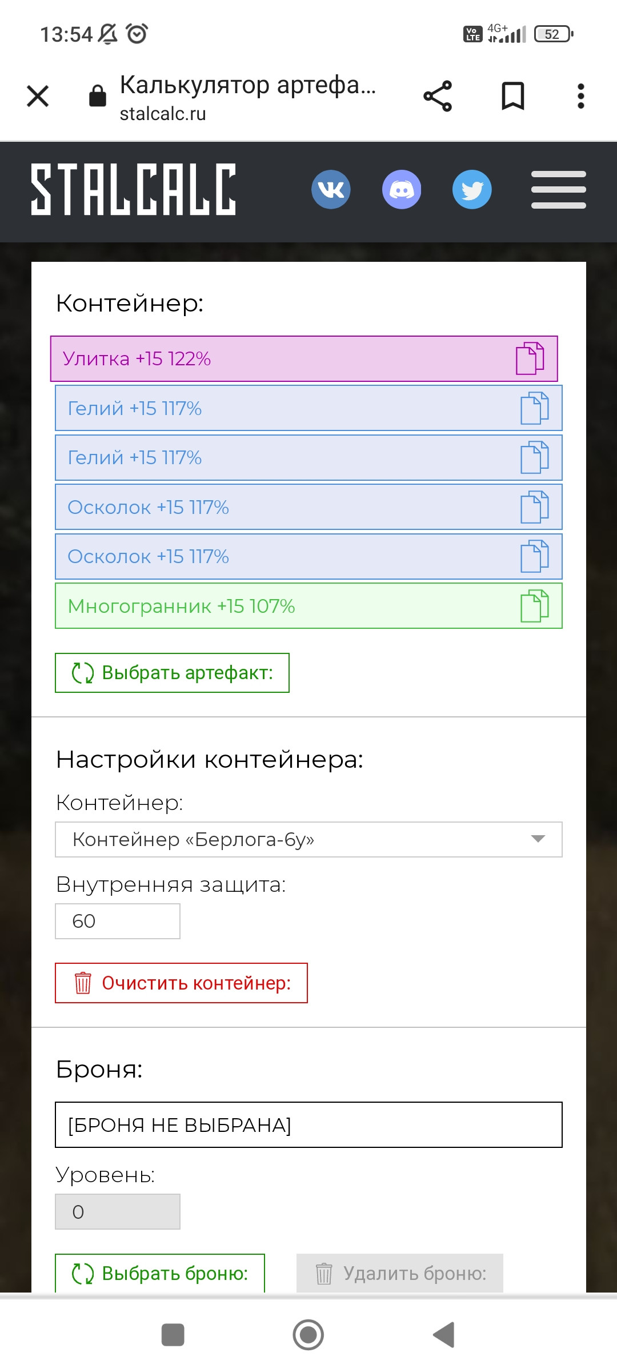
Task: Open the hamburger navigation menu
Action: click(558, 189)
